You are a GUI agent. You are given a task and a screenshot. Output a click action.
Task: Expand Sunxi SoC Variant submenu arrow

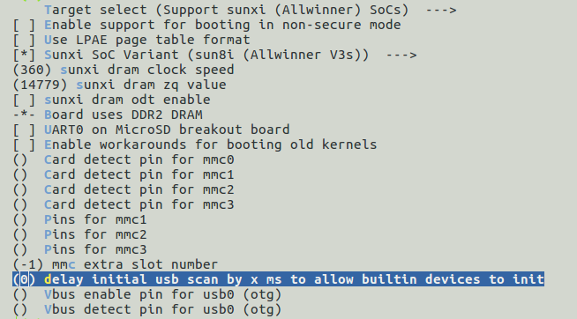[x=401, y=56]
